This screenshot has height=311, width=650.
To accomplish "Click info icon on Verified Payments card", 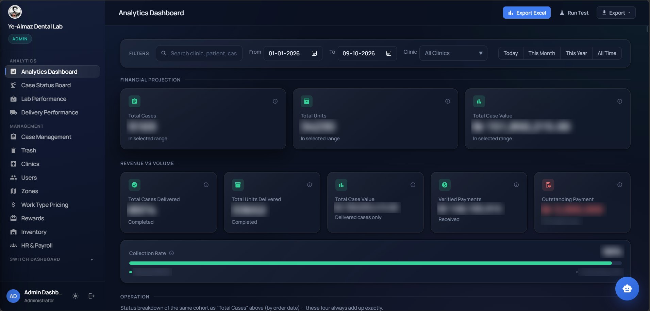I will coord(516,185).
